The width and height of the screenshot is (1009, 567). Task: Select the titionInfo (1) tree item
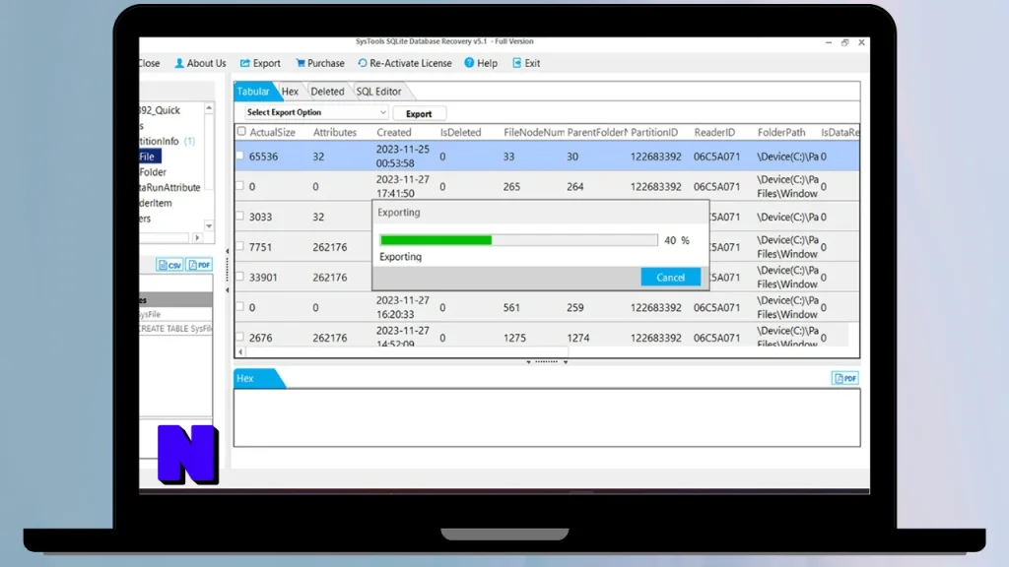[x=168, y=141]
